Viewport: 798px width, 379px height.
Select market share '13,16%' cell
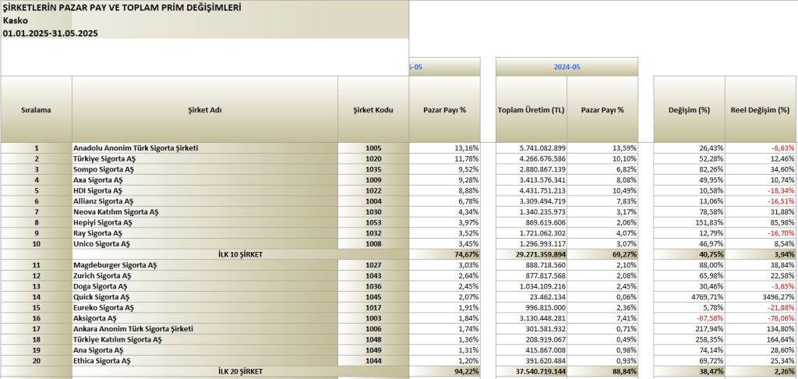(x=444, y=147)
